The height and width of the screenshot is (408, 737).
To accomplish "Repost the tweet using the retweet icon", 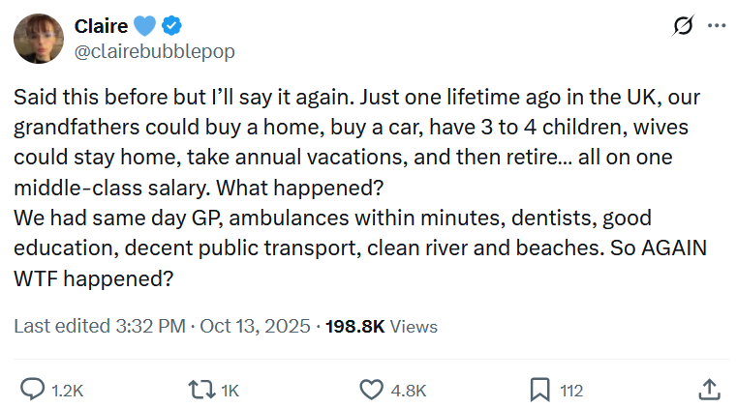I will (201, 390).
